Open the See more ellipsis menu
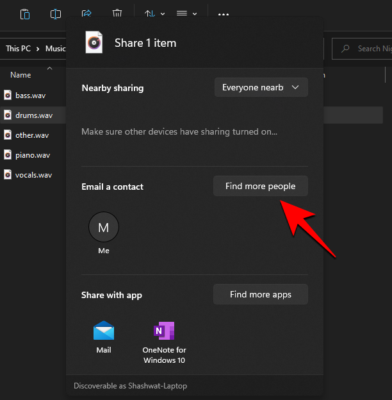 (224, 15)
